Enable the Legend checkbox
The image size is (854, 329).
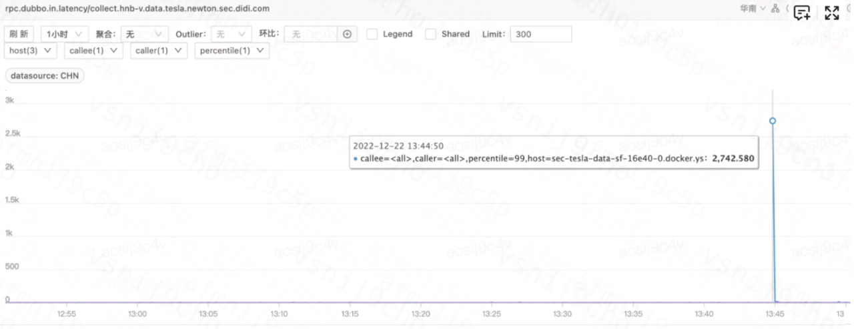[372, 34]
